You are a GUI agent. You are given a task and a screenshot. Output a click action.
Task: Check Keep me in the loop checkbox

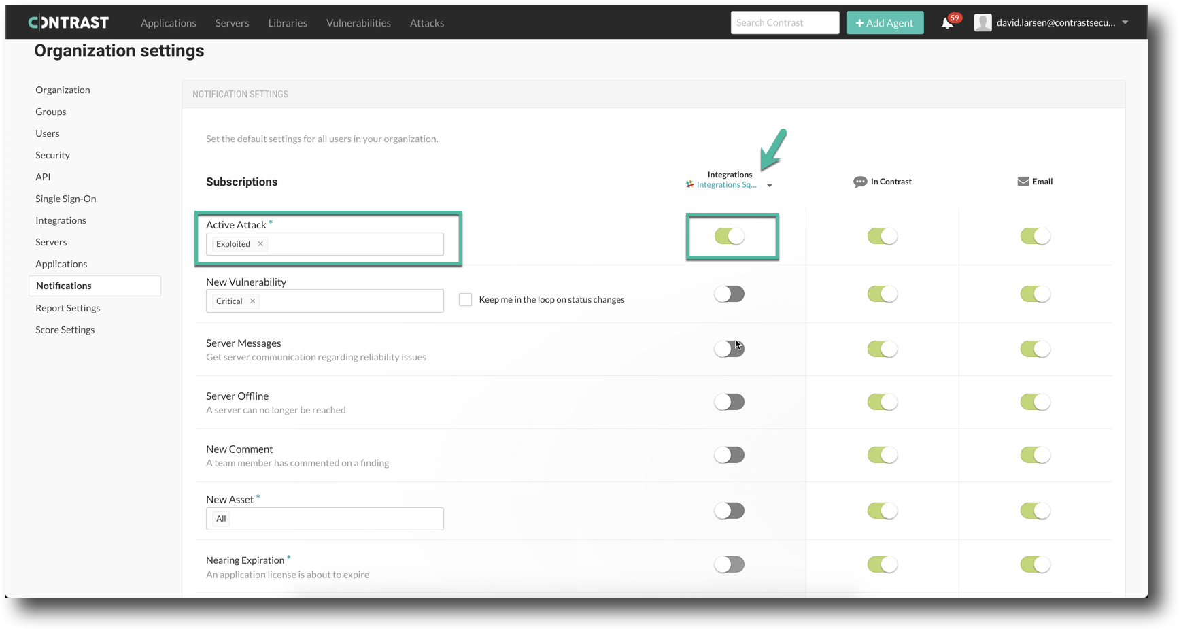[466, 300]
